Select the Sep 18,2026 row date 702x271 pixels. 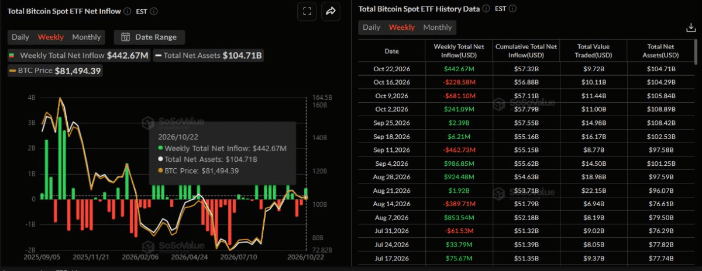[x=391, y=137]
